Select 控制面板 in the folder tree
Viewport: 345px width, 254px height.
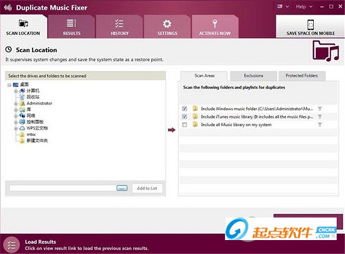(x=35, y=122)
